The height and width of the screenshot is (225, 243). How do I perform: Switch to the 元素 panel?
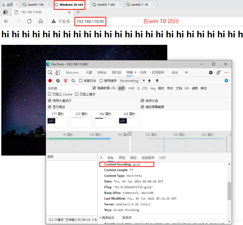pos(89,73)
